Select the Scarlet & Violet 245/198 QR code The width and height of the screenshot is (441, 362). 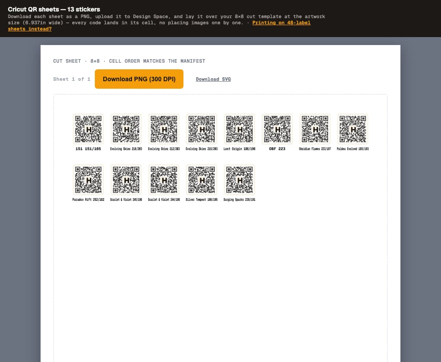[126, 180]
